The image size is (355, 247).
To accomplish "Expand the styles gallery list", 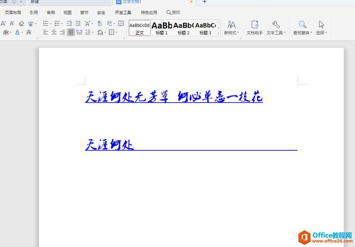I will 219,33.
